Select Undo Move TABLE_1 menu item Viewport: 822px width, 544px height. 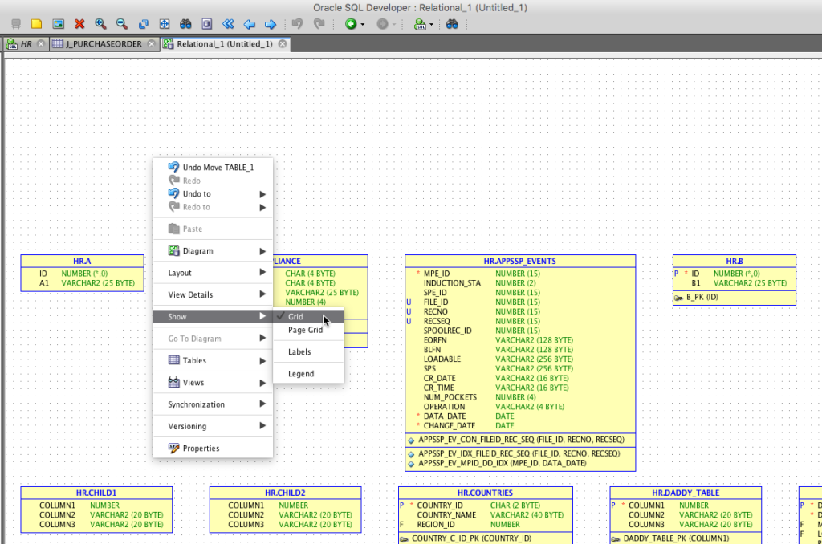(x=218, y=168)
